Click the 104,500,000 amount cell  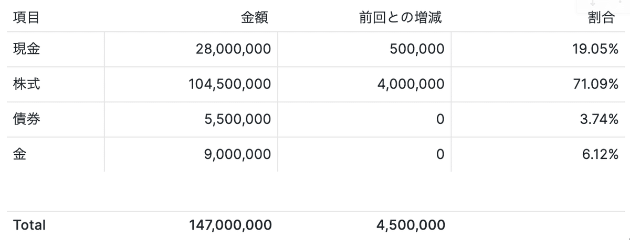point(230,84)
